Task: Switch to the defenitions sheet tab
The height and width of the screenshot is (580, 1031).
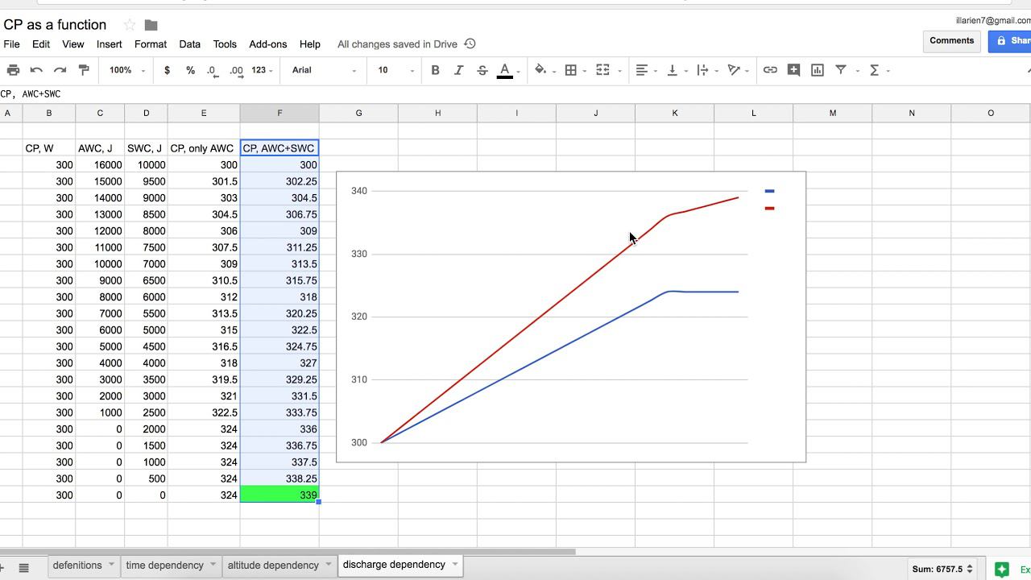Action: (x=77, y=565)
